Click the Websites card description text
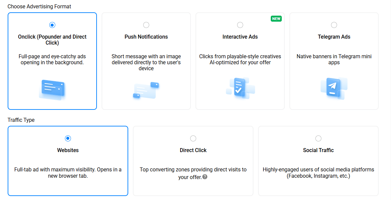The width and height of the screenshot is (391, 200). click(x=68, y=173)
